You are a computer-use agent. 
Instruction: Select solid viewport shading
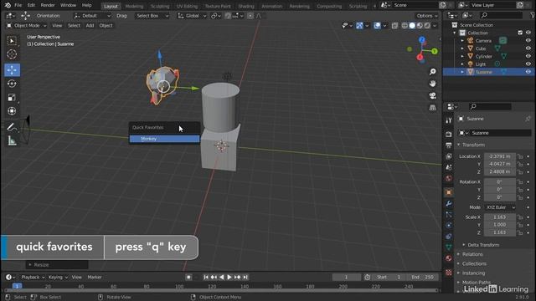pos(412,26)
